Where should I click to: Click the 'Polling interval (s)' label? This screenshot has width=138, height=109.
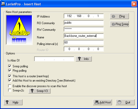(47, 44)
